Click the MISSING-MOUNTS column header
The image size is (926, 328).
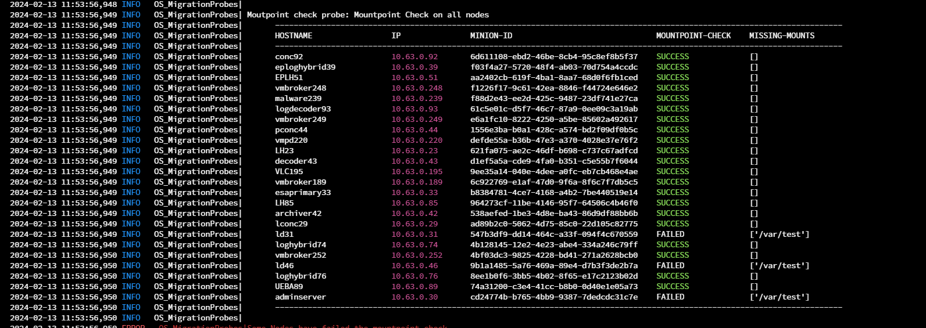coord(782,35)
